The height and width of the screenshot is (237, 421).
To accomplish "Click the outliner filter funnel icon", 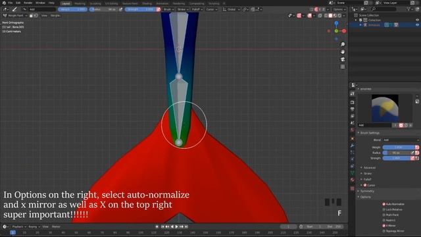I will (409, 9).
